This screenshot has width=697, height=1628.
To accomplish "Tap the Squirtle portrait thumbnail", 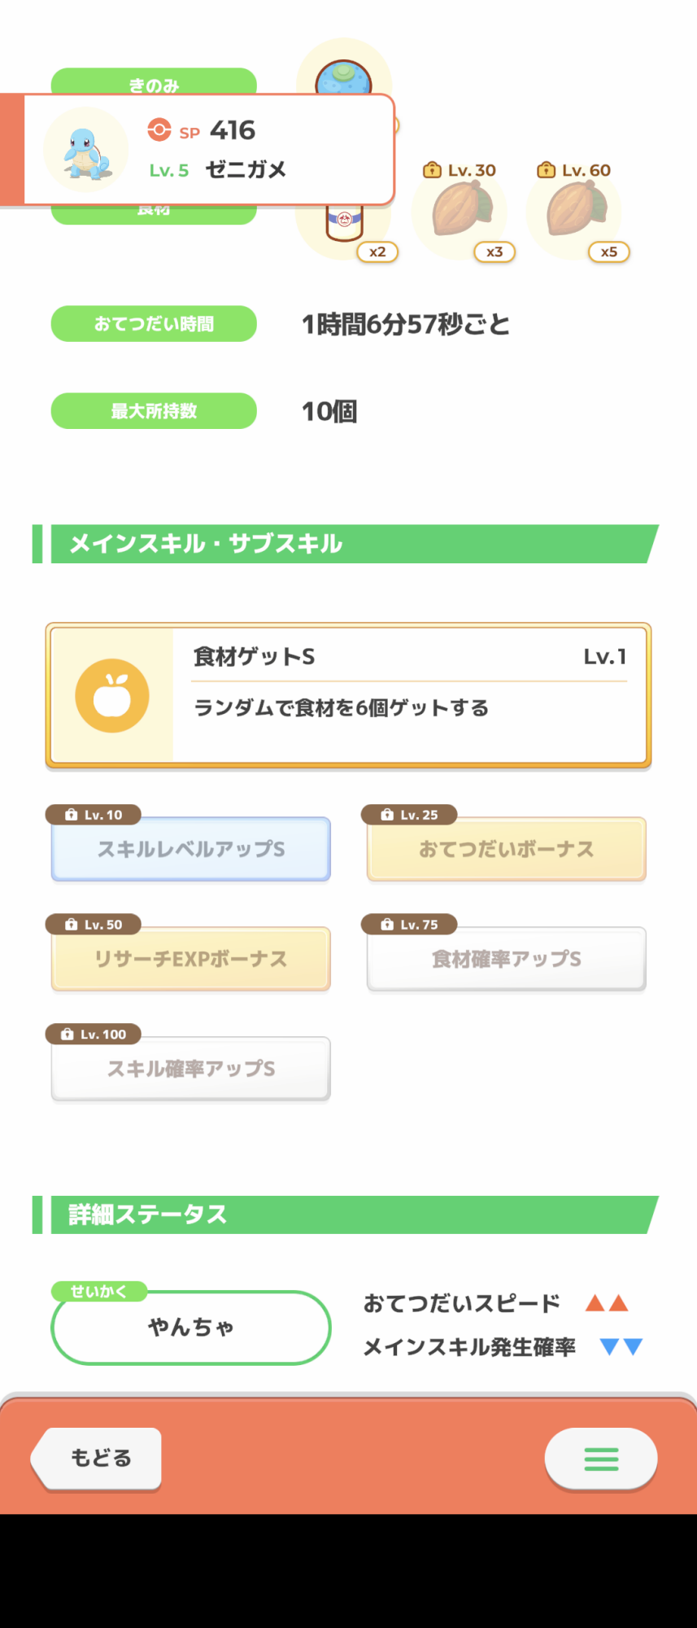I will click(85, 150).
